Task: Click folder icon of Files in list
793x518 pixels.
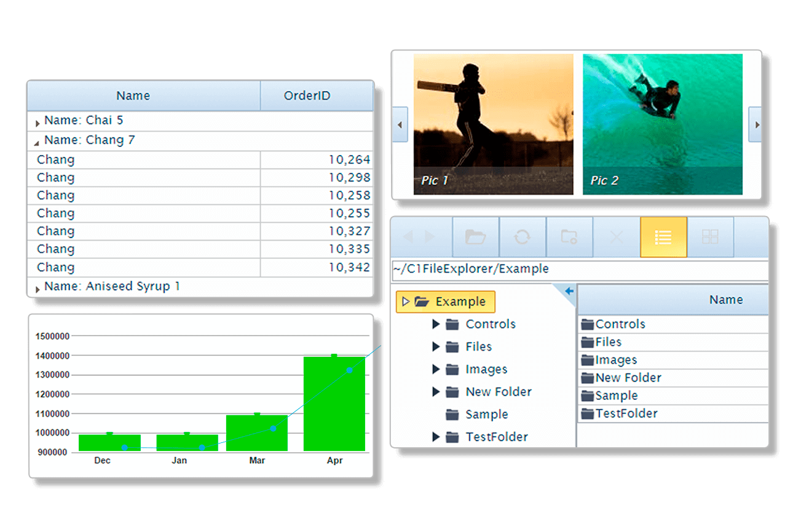Action: (588, 342)
